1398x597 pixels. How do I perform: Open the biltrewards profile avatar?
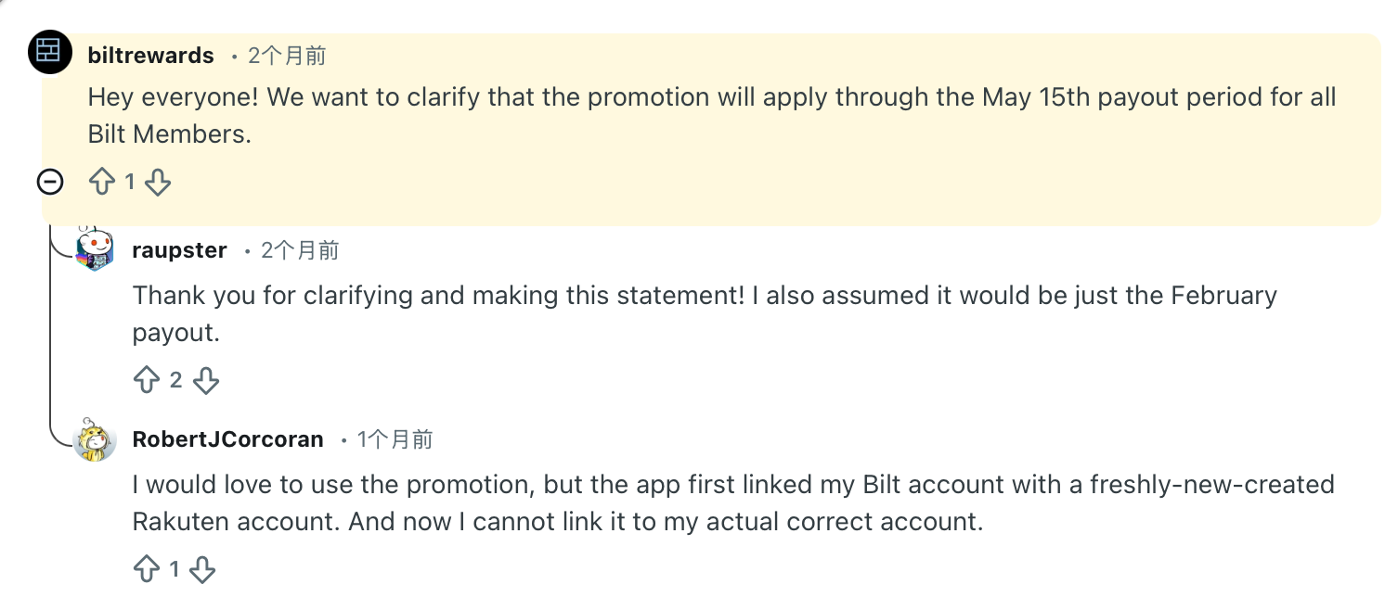point(50,51)
